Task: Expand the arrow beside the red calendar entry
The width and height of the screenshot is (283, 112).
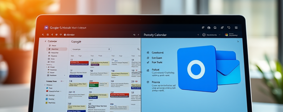Action: [61, 91]
